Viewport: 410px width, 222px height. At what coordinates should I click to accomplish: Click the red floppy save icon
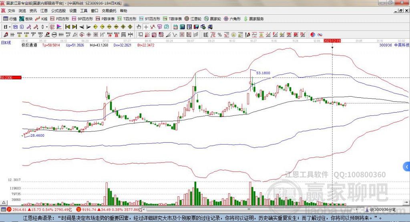pos(196,27)
